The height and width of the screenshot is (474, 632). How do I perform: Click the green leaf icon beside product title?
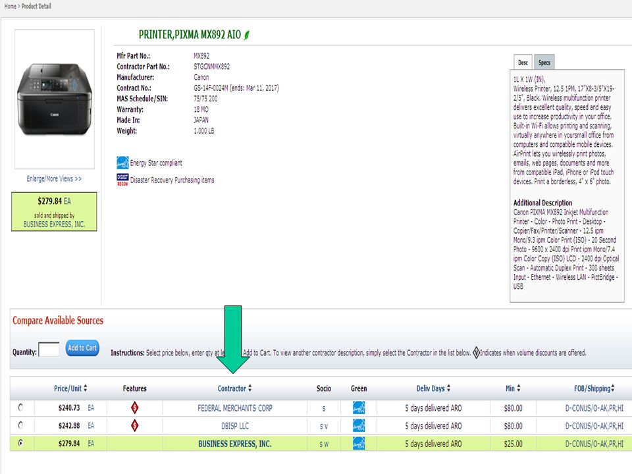247,35
